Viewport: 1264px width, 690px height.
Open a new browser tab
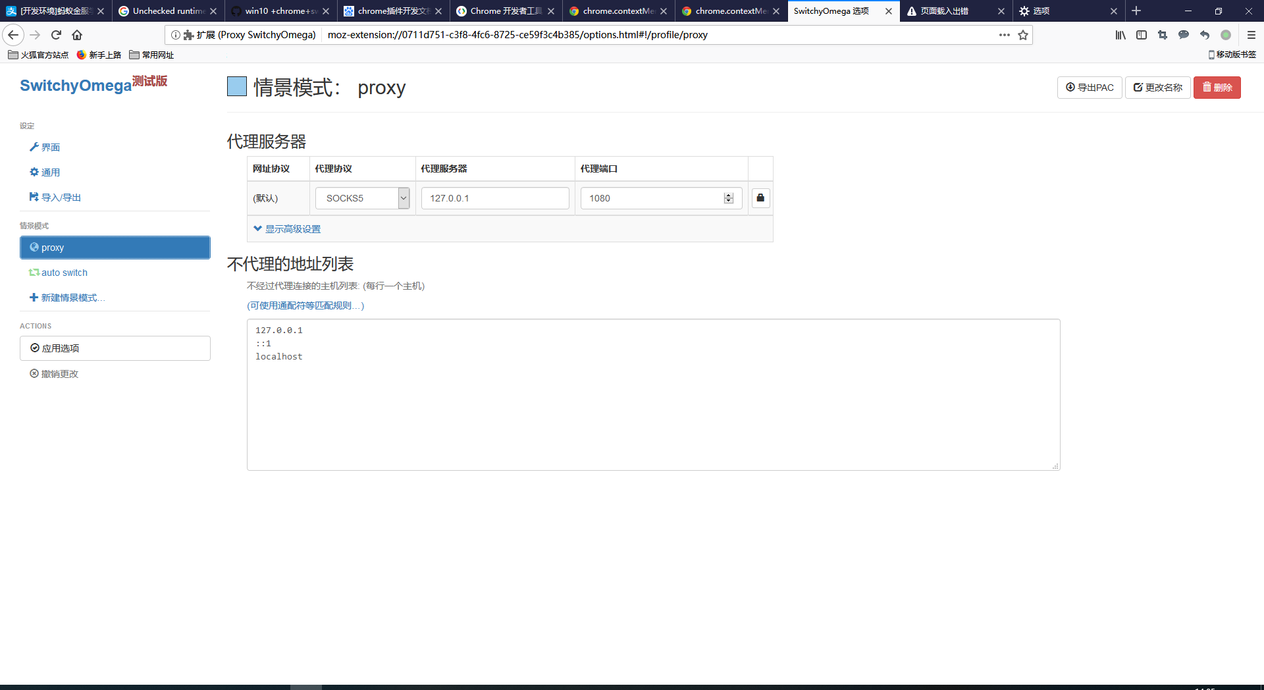pyautogui.click(x=1136, y=11)
